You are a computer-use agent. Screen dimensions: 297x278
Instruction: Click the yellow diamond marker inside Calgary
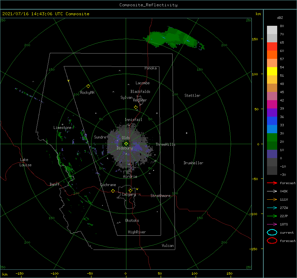tap(130, 190)
